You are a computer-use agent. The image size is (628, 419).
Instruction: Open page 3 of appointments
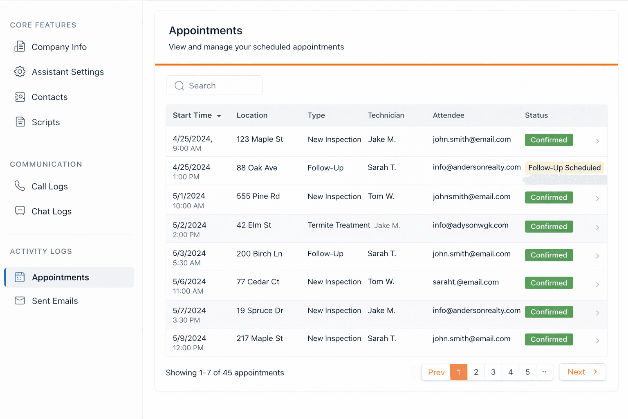pyautogui.click(x=493, y=372)
